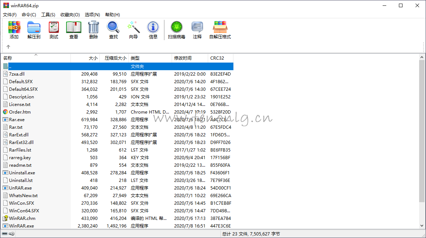
Task: Select the Rar.exe file icon
Action: coord(5,119)
